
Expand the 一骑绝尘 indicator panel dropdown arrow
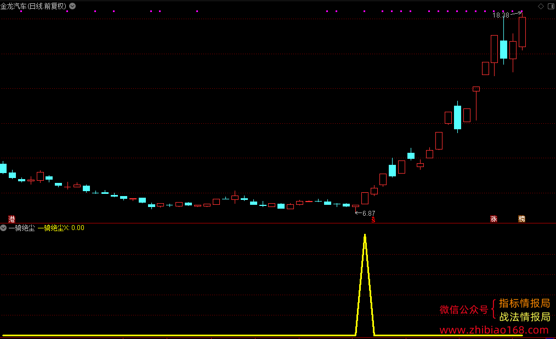pyautogui.click(x=3, y=228)
